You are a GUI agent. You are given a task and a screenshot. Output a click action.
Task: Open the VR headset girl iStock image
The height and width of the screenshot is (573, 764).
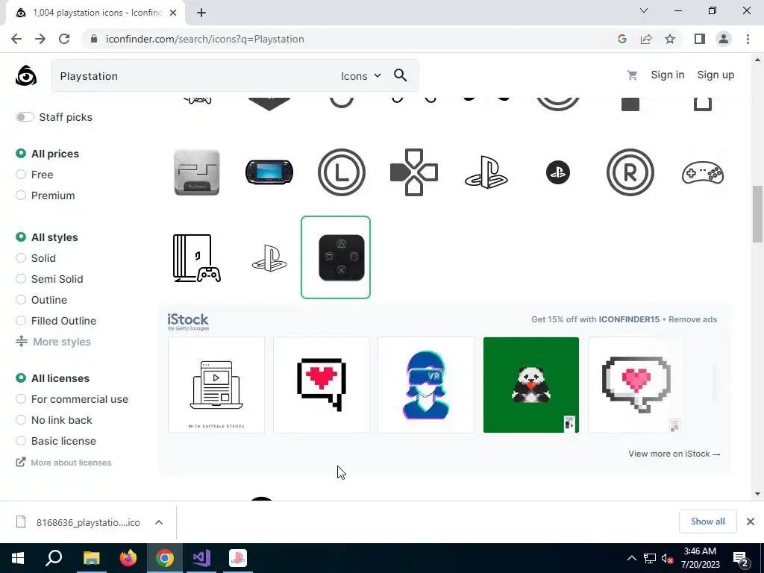(x=426, y=385)
